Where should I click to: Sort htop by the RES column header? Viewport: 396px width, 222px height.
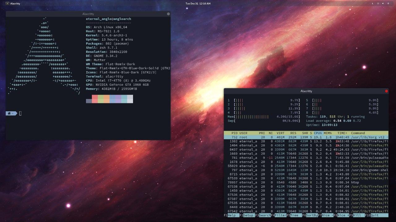click(293, 133)
